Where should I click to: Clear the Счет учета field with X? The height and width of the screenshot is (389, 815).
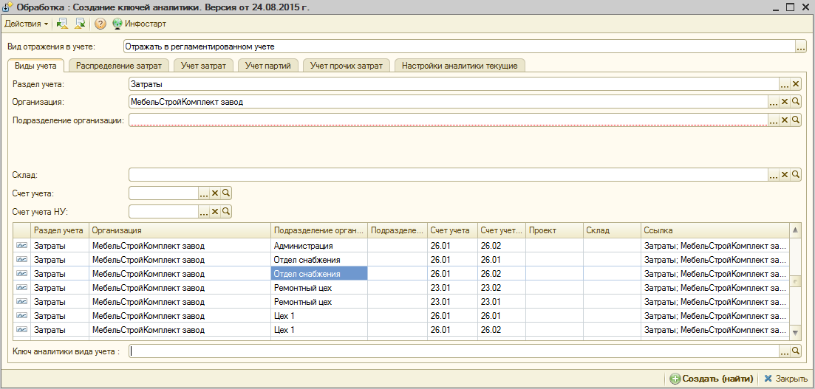click(x=216, y=193)
